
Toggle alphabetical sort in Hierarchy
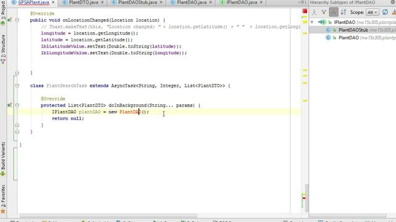pyautogui.click(x=343, y=12)
